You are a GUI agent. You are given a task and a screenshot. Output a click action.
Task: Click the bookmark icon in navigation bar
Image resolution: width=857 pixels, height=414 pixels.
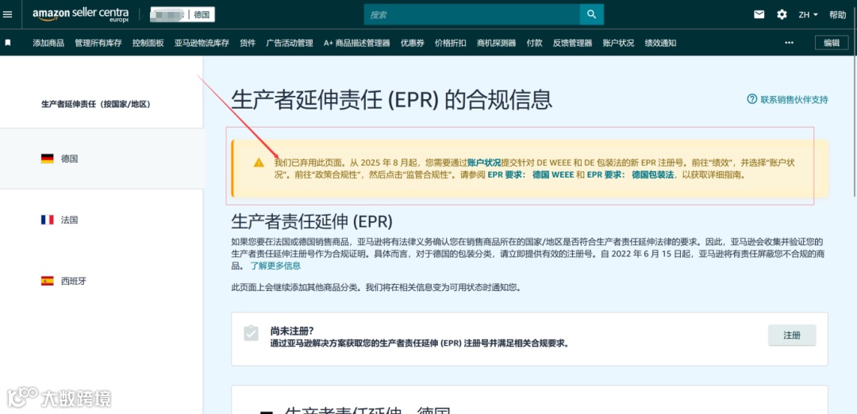tap(8, 43)
